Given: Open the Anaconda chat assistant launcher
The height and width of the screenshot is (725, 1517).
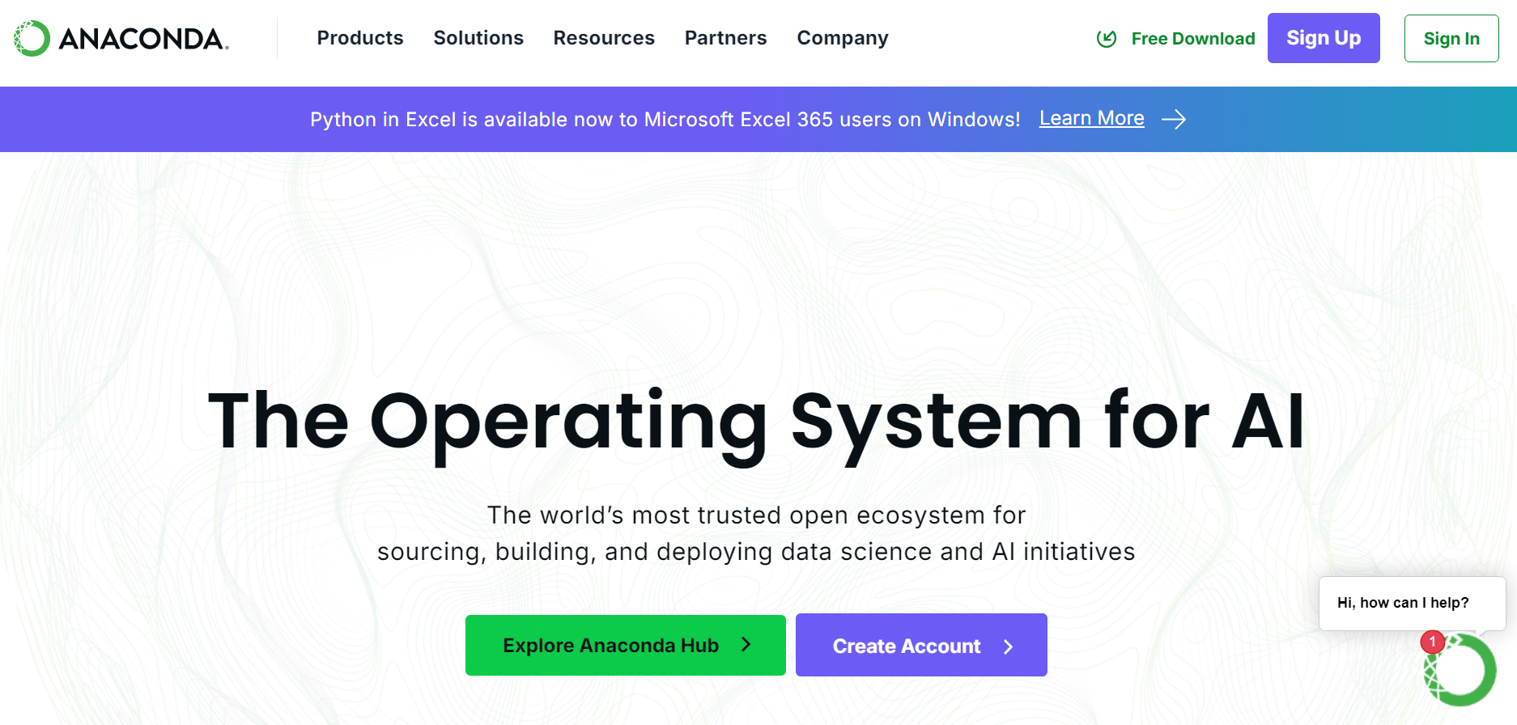Looking at the screenshot, I should point(1461,670).
